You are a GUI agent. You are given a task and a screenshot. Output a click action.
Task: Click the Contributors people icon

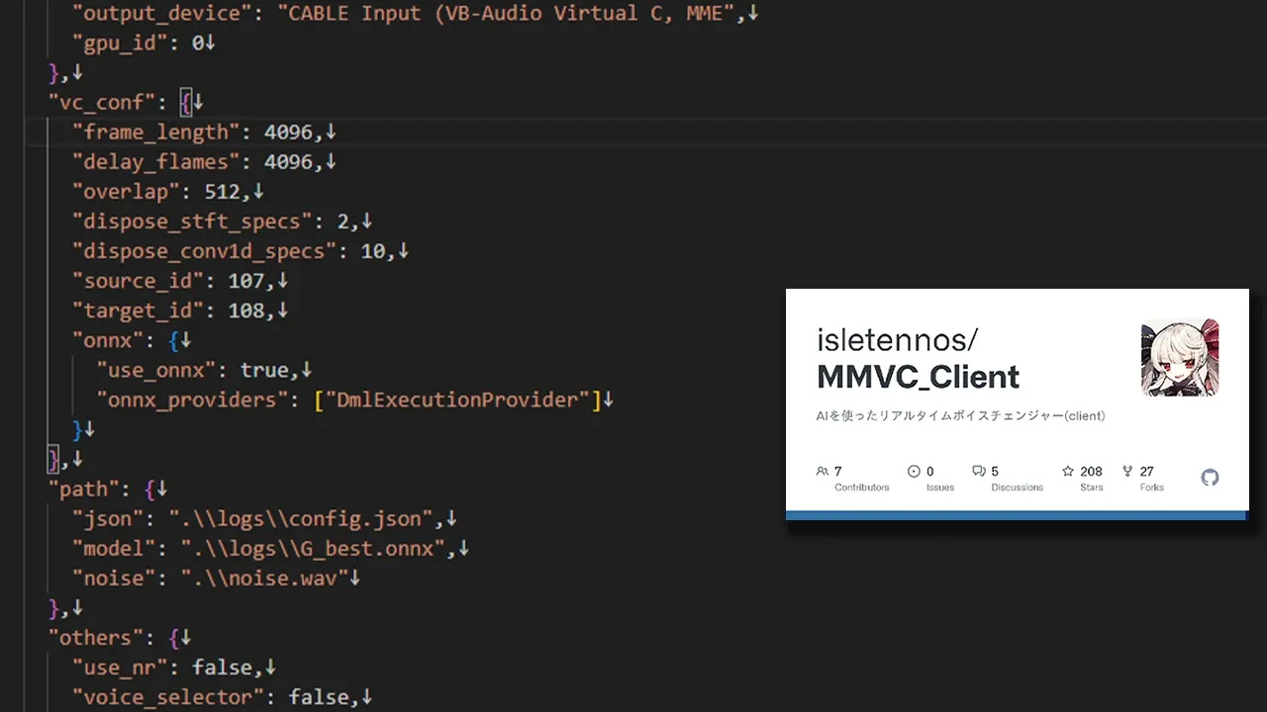click(x=822, y=472)
